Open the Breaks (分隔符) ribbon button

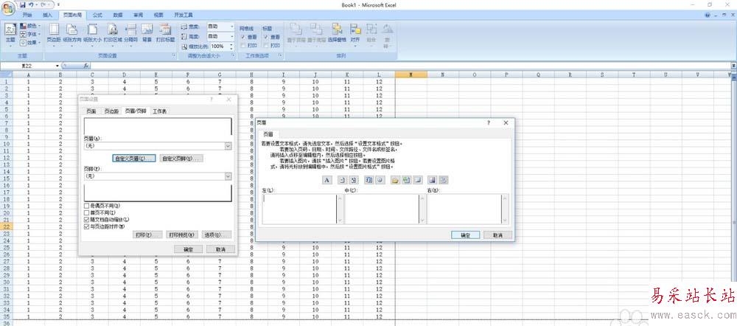point(130,35)
